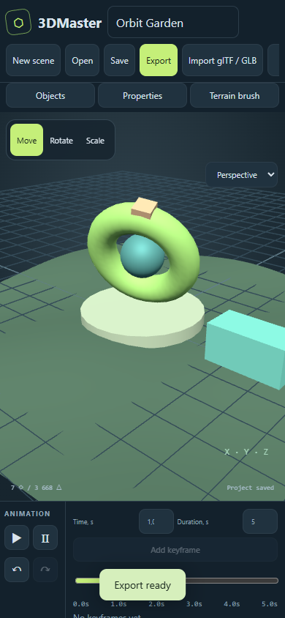This screenshot has width=285, height=618.
Task: Select the pale cylinder pedestal
Action: [142, 323]
